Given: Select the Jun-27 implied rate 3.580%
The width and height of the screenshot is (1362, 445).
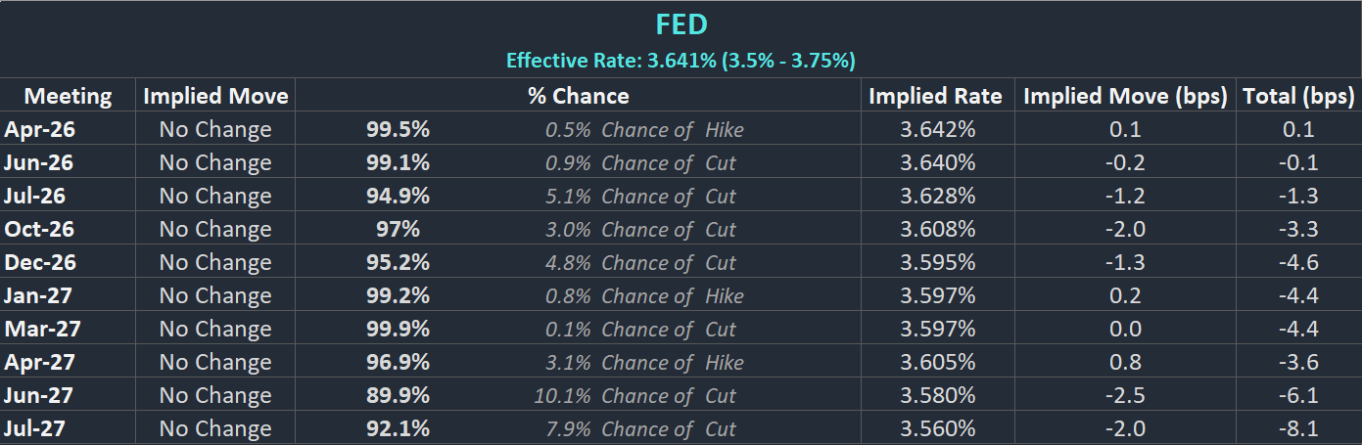Looking at the screenshot, I should click(x=938, y=395).
